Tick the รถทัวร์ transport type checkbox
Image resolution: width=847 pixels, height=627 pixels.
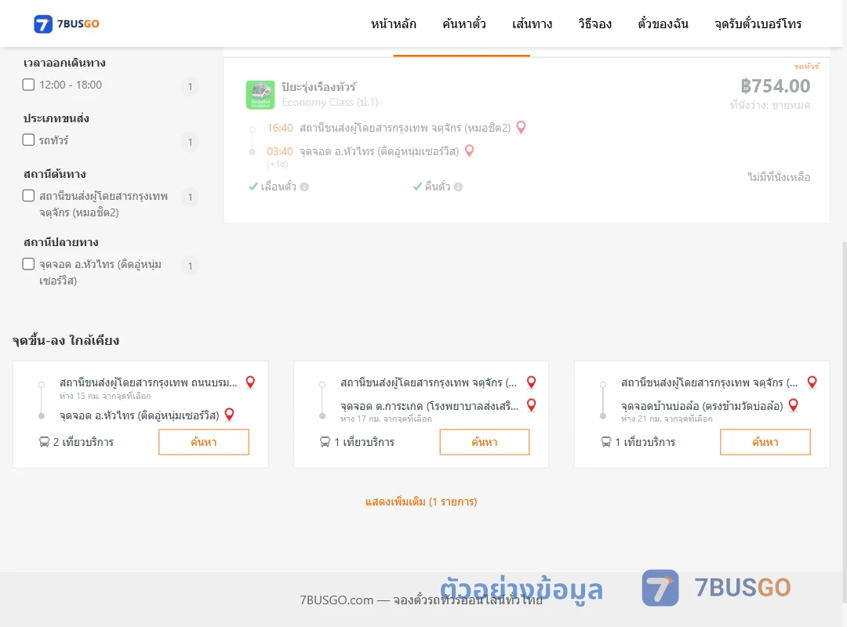[29, 140]
